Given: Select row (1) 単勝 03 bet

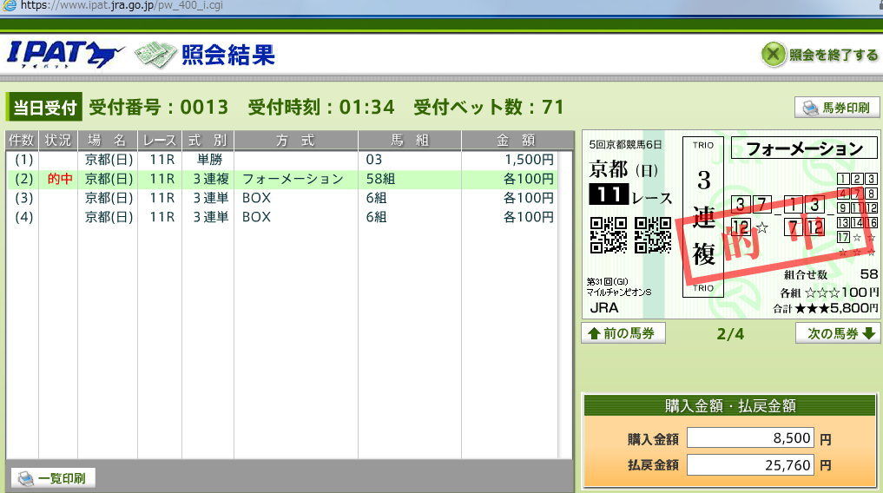Looking at the screenshot, I should click(x=281, y=160).
